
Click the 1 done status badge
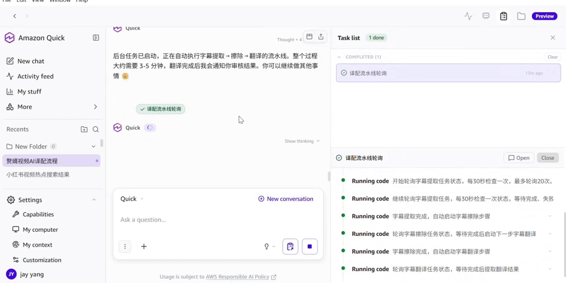[x=376, y=38]
